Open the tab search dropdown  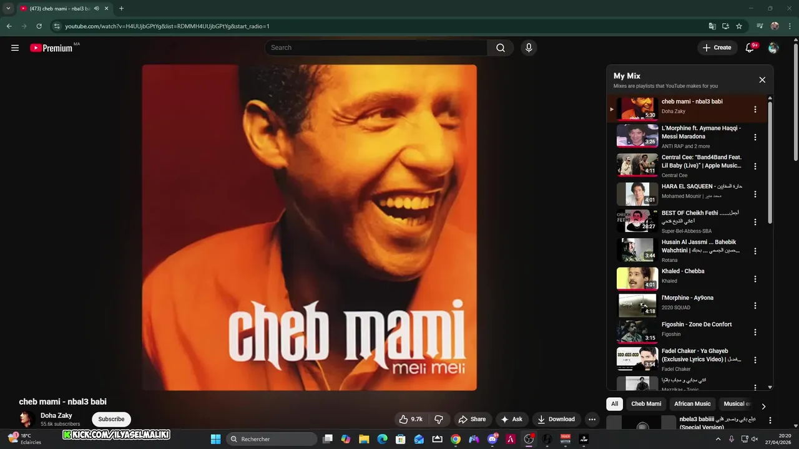tap(8, 9)
